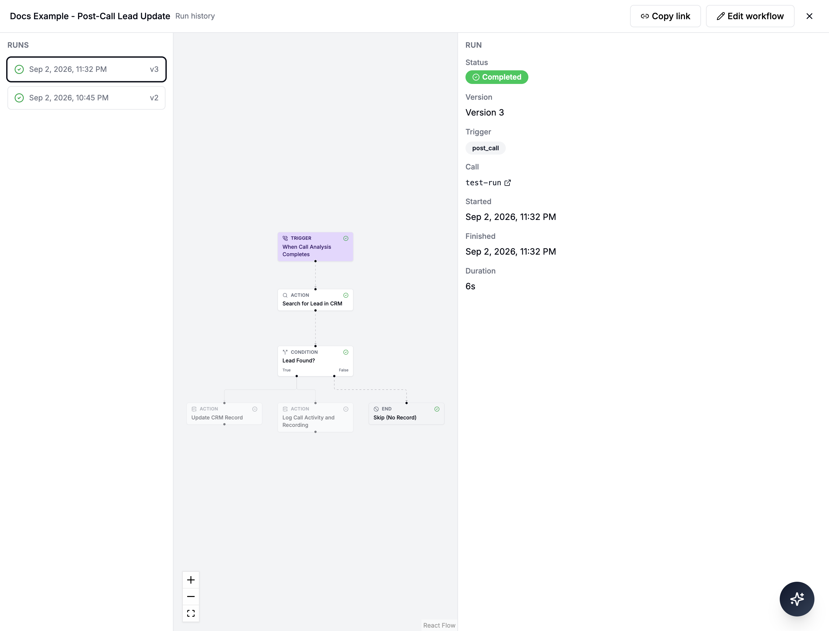This screenshot has width=829, height=631.
Task: Select the Sep 2, 2026, 10:45 PM run
Action: coord(86,98)
